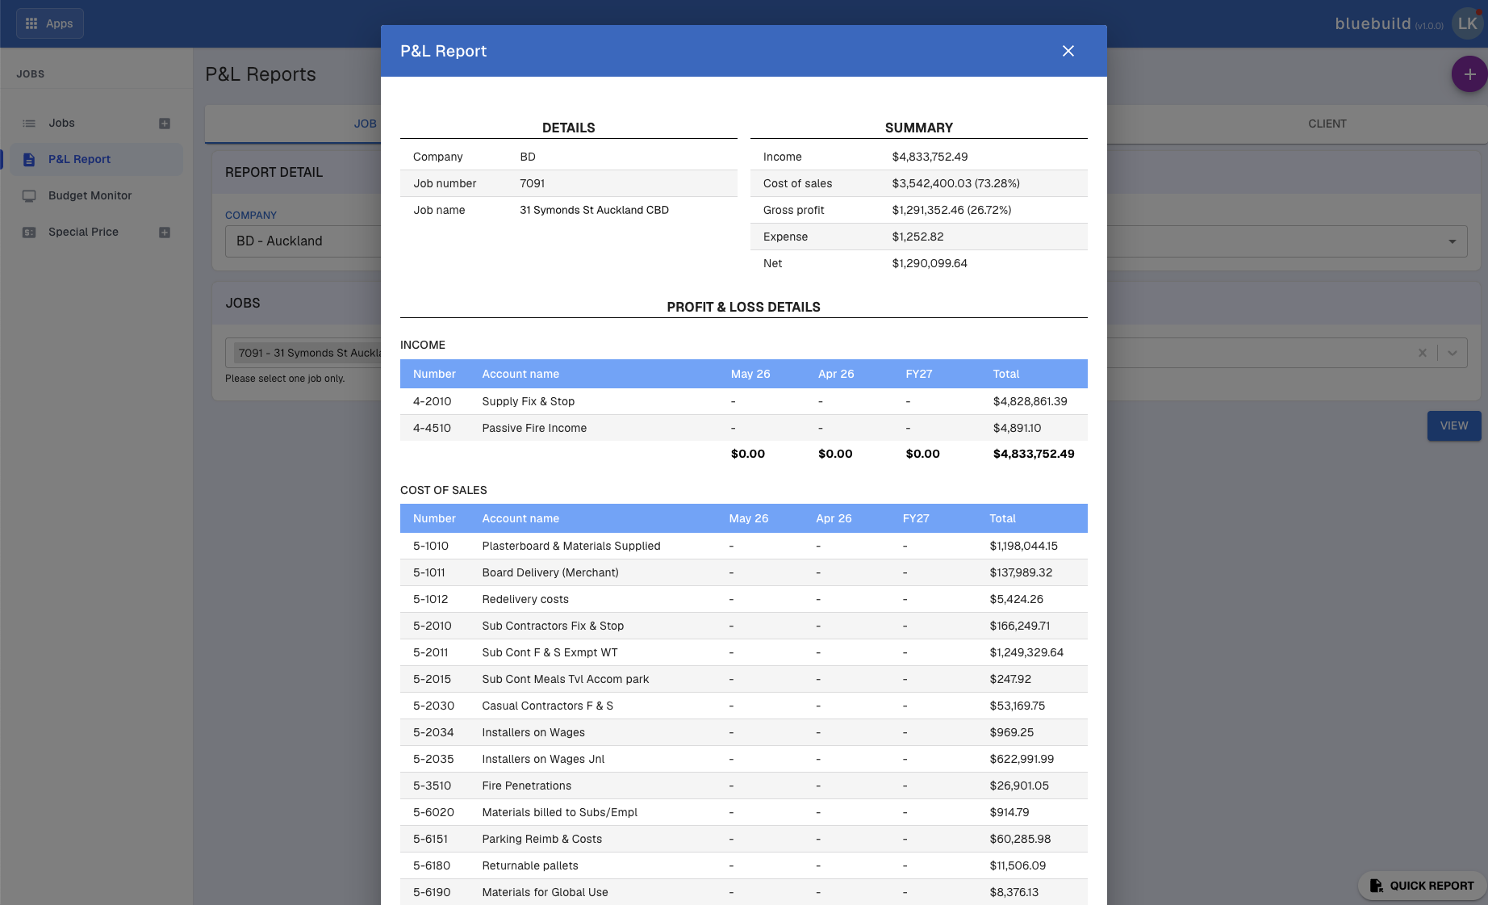Viewport: 1488px width, 905px height.
Task: Click the Supply Fix & Stop income row
Action: click(743, 401)
